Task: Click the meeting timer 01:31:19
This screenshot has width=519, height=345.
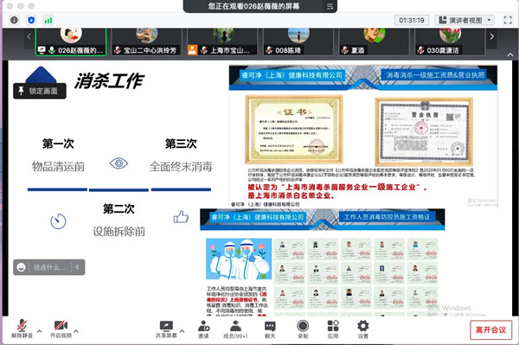Action: tap(412, 20)
